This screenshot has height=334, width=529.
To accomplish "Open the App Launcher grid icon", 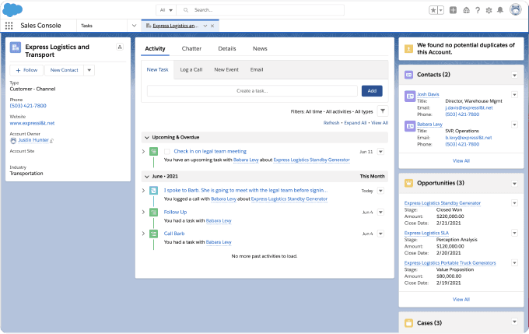I will click(x=9, y=26).
